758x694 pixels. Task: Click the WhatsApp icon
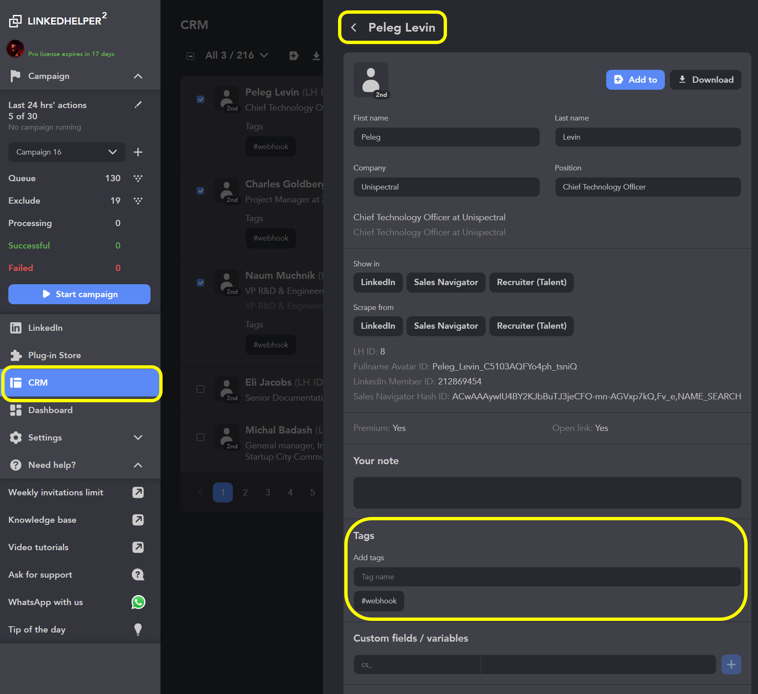click(x=138, y=602)
